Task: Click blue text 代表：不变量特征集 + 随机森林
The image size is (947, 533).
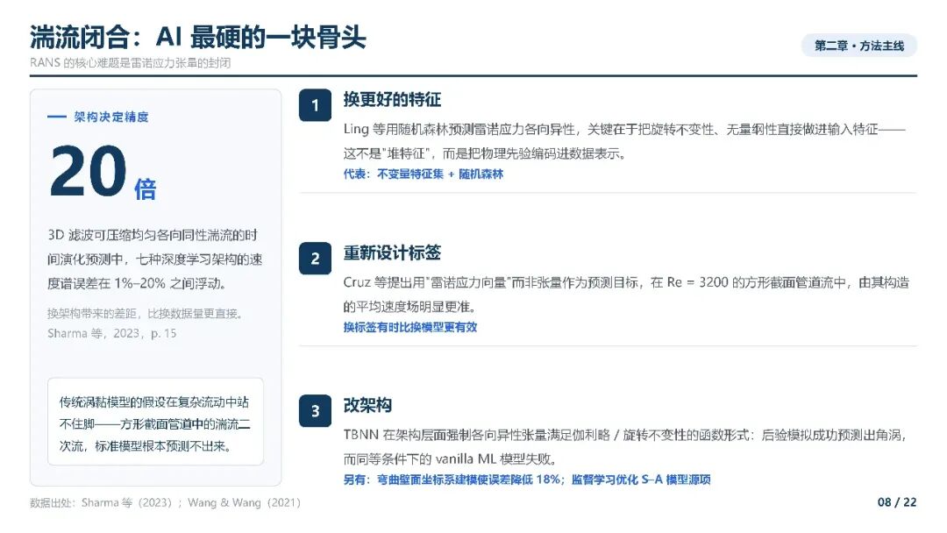Action: 424,174
